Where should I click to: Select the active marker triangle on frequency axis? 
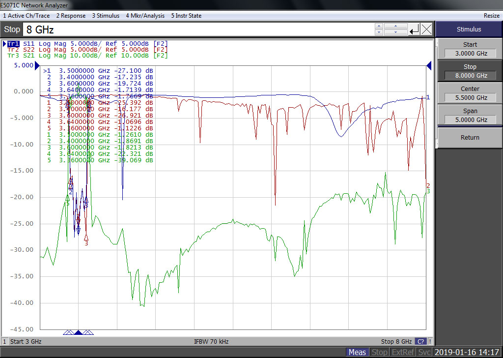click(78, 333)
